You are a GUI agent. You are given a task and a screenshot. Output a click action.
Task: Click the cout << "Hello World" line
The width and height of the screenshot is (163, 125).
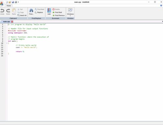[x=26, y=47]
